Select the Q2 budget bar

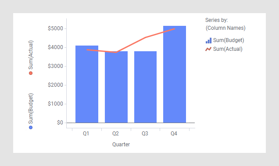coord(116,87)
